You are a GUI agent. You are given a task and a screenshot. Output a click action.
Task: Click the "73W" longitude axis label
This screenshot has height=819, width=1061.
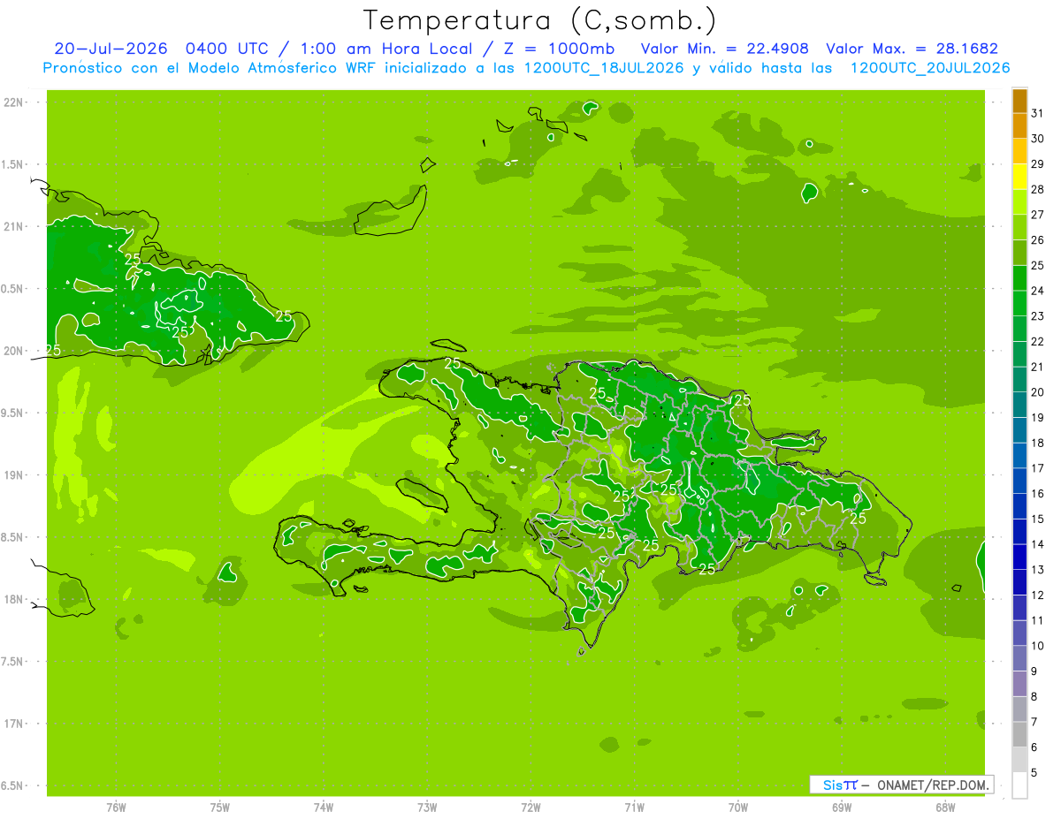[x=427, y=807]
